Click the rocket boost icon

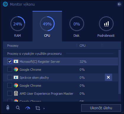tap(8, 108)
